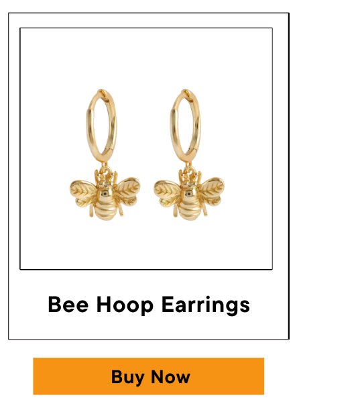Click the orange Buy Now button
This screenshot has height=404, width=362.
(x=148, y=376)
